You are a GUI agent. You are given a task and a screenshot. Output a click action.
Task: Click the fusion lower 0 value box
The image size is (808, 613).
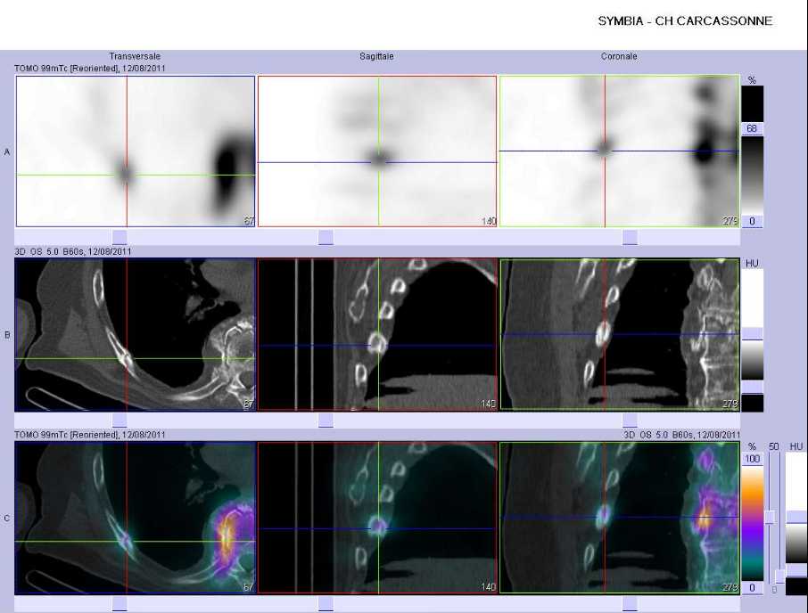coord(752,588)
